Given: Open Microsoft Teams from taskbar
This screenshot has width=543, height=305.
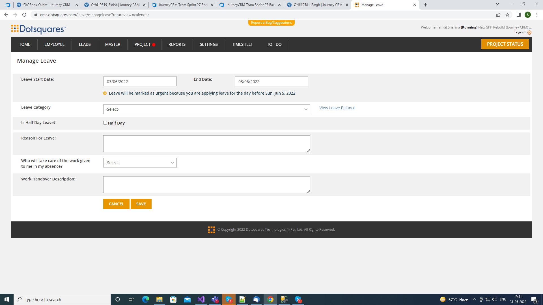Looking at the screenshot, I should click(x=215, y=299).
